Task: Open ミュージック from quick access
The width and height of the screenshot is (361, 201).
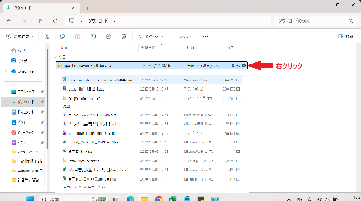Action: pos(23,132)
